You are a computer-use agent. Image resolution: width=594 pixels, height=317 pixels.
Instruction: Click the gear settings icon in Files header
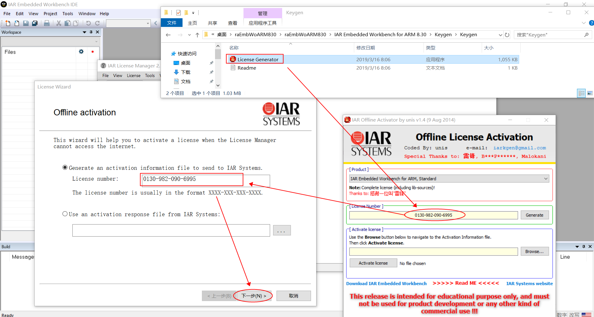81,52
